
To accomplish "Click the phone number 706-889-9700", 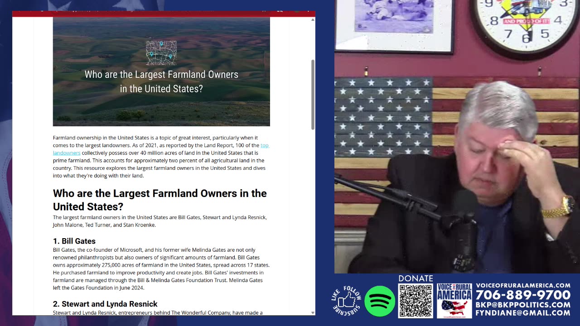I will pyautogui.click(x=523, y=296).
